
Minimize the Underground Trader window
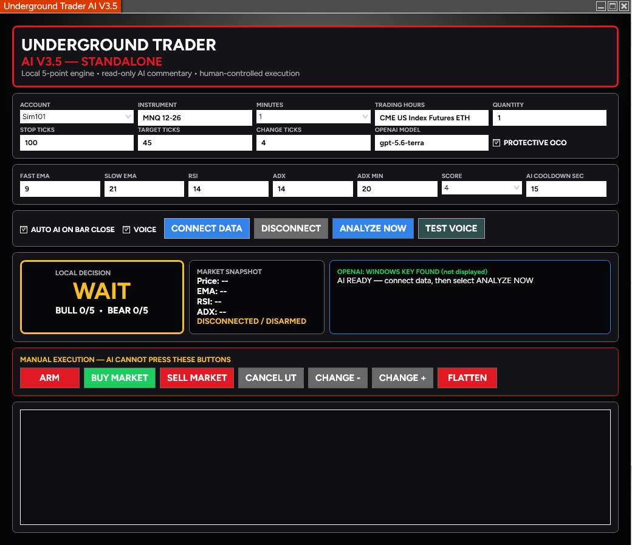601,6
